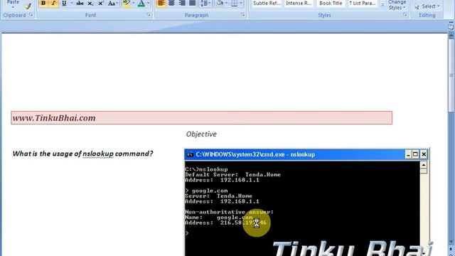Apply the Font Color
This screenshot has width=455, height=256.
(141, 4)
